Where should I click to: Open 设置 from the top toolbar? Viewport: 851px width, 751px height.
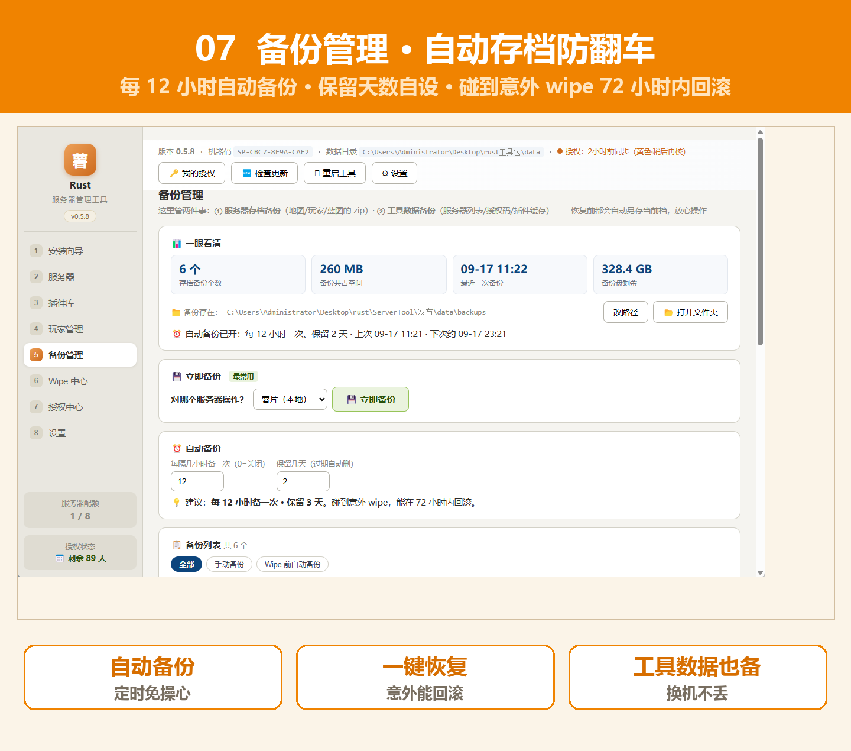click(394, 173)
